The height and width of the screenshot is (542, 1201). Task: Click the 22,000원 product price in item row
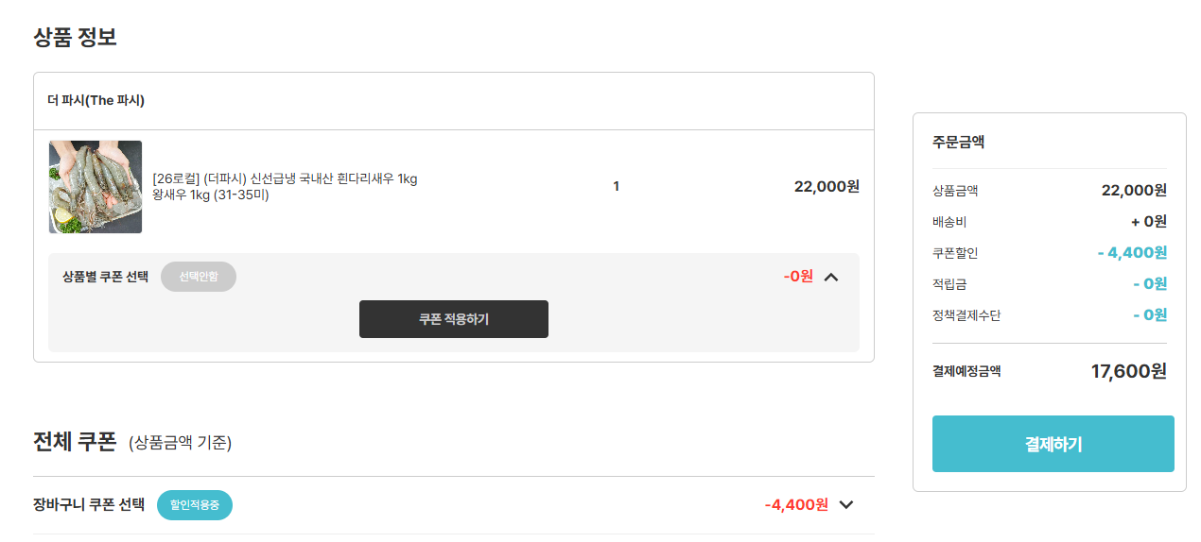827,187
